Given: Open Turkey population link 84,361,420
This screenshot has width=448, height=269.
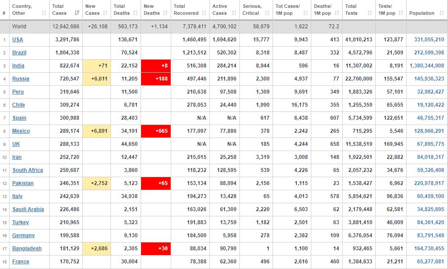Looking at the screenshot, I should click(431, 222).
